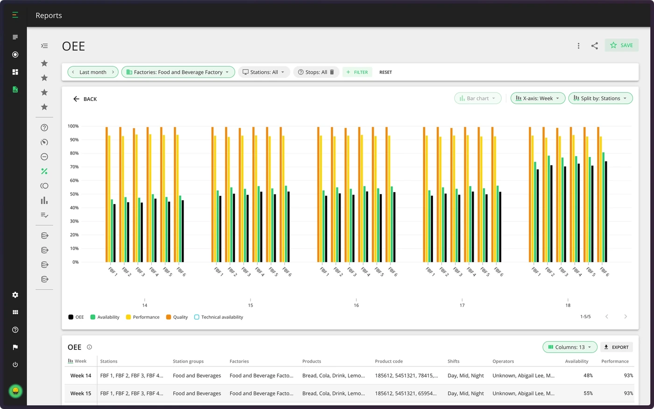Click the + FILTER button
The width and height of the screenshot is (654, 409).
click(357, 72)
